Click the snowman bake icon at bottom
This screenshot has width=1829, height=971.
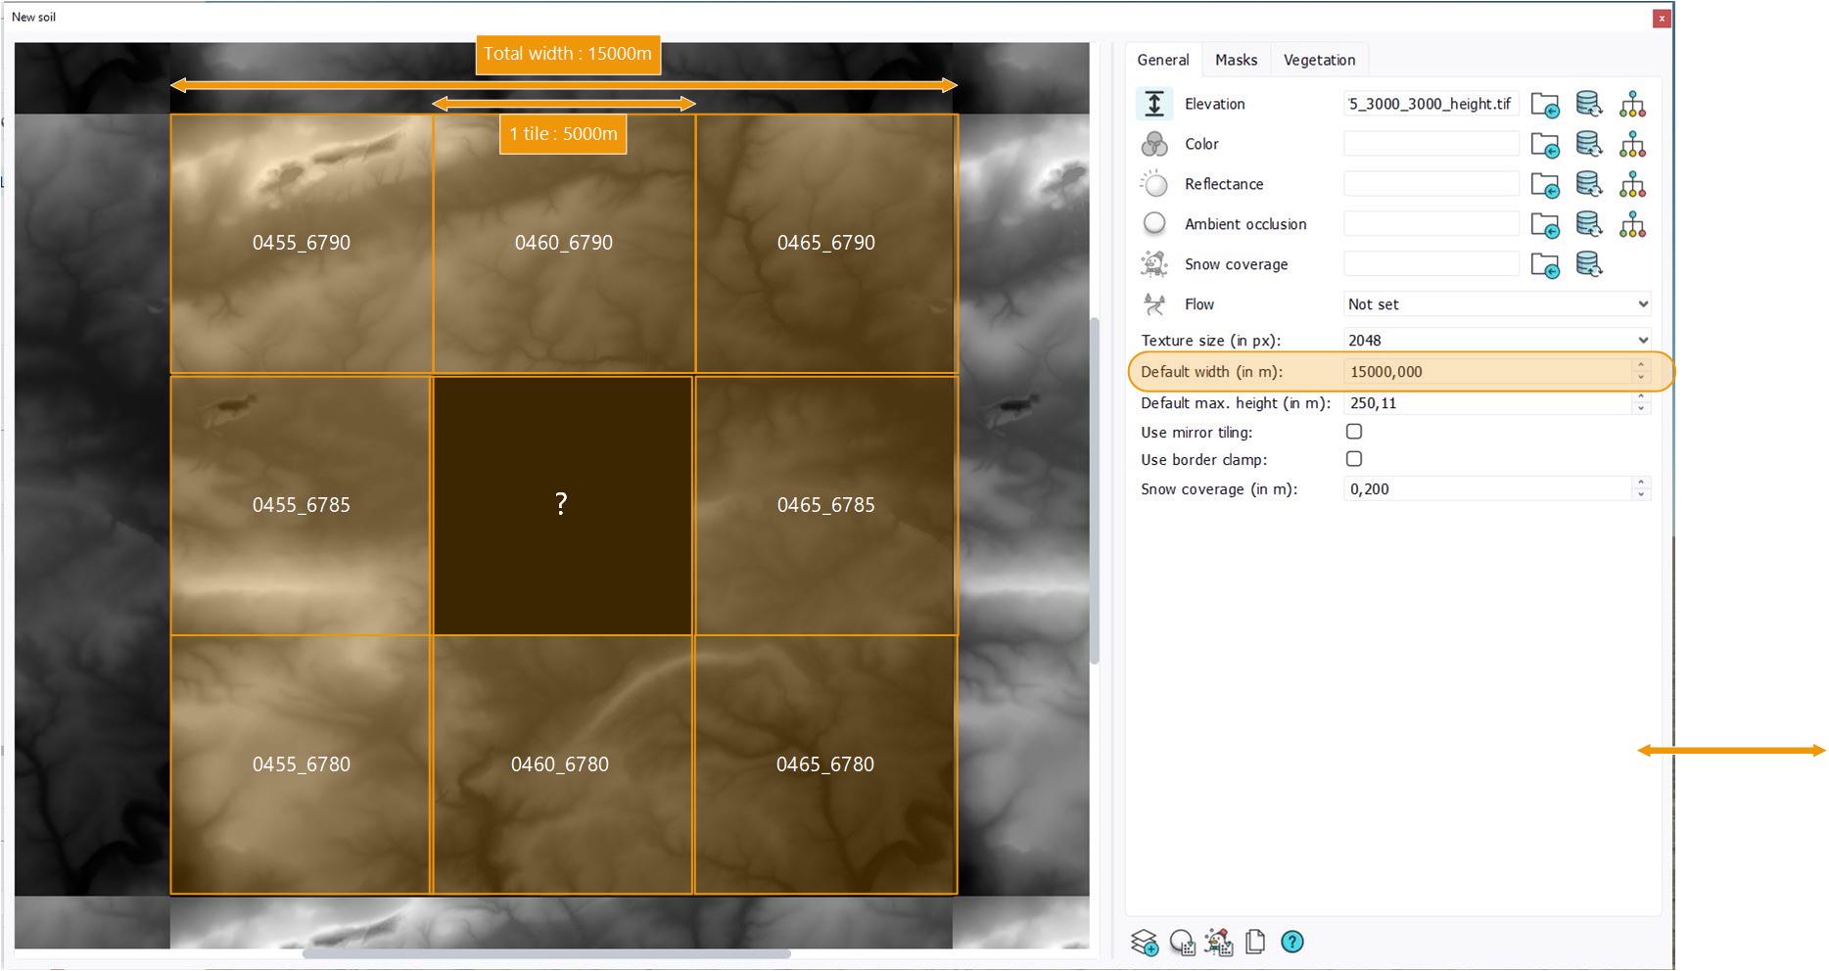click(1218, 943)
